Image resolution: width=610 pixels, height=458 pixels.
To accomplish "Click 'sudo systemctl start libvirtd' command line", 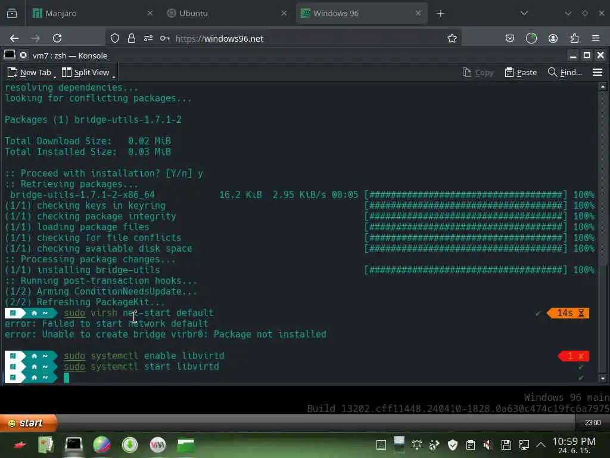I will click(x=141, y=367).
